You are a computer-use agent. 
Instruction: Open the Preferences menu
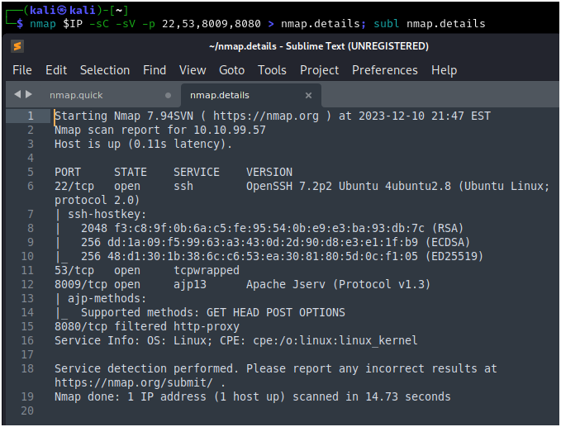tap(384, 70)
